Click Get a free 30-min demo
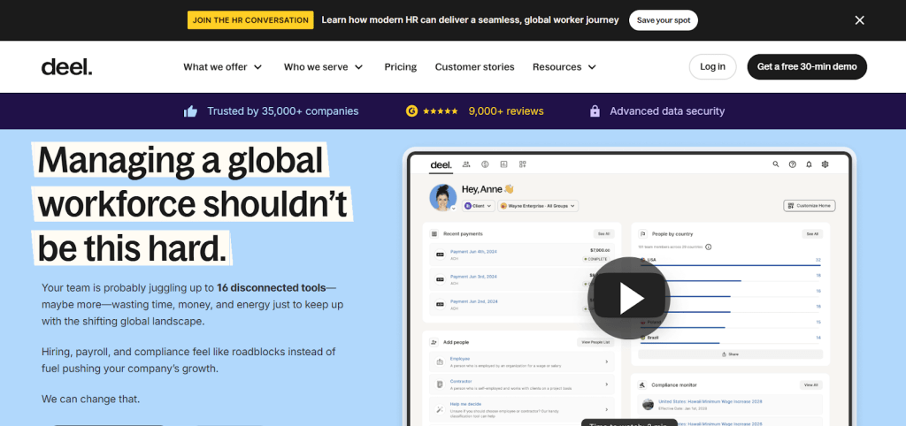 click(x=807, y=67)
